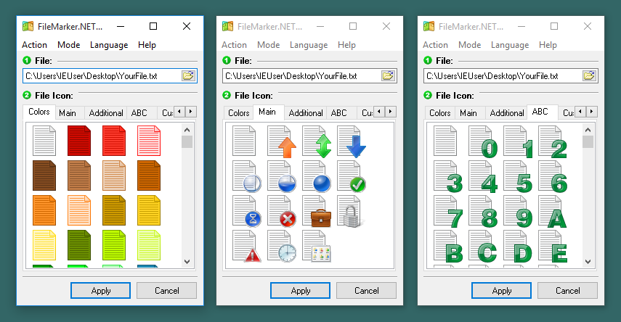The width and height of the screenshot is (621, 322).
Task: Click scrollbar down arrow in left window
Action: (187, 262)
